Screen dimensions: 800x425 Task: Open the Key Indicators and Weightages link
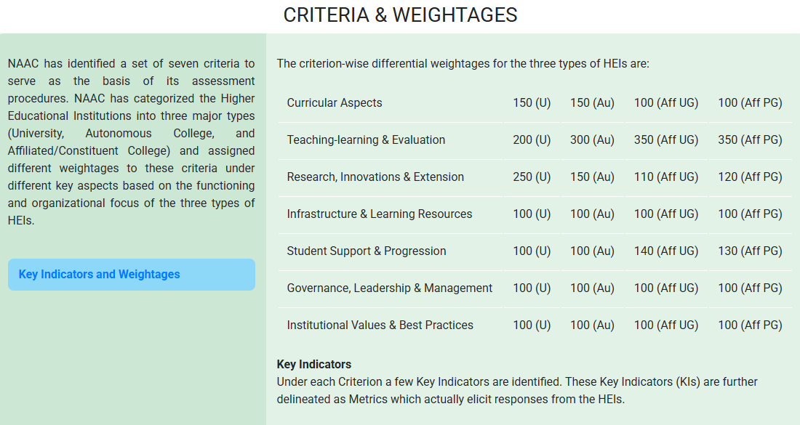(100, 275)
